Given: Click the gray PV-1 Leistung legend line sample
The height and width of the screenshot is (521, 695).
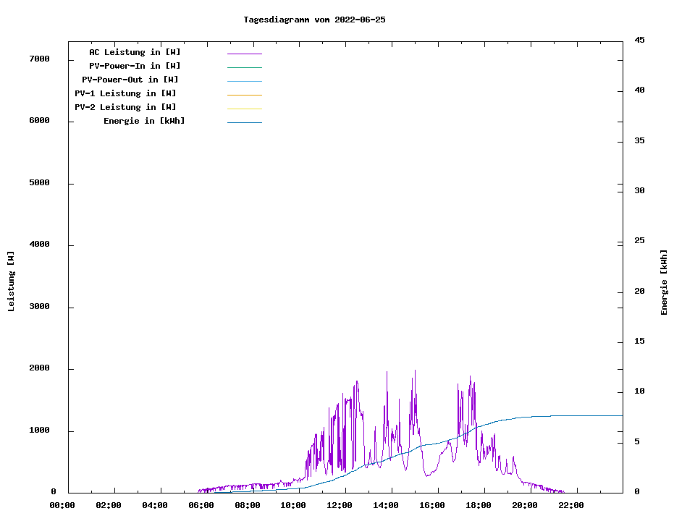Looking at the screenshot, I should tap(244, 95).
